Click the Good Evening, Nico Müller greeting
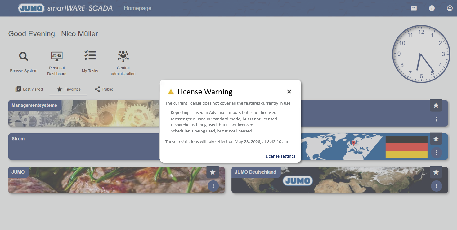 (53, 34)
